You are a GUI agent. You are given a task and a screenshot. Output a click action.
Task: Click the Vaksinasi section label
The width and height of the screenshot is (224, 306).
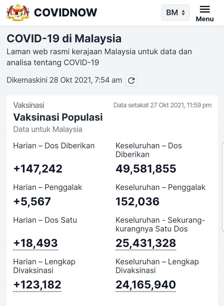pos(29,105)
